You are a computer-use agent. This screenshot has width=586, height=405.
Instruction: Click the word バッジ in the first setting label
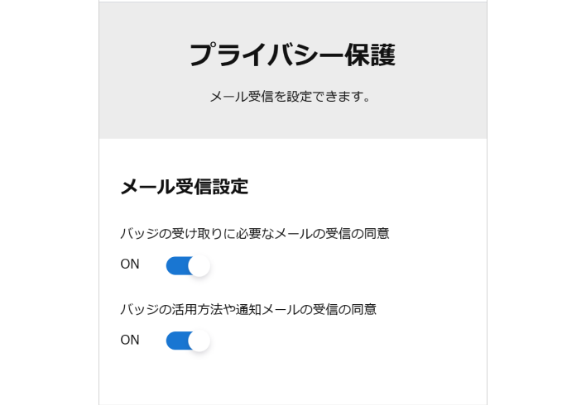pos(140,234)
